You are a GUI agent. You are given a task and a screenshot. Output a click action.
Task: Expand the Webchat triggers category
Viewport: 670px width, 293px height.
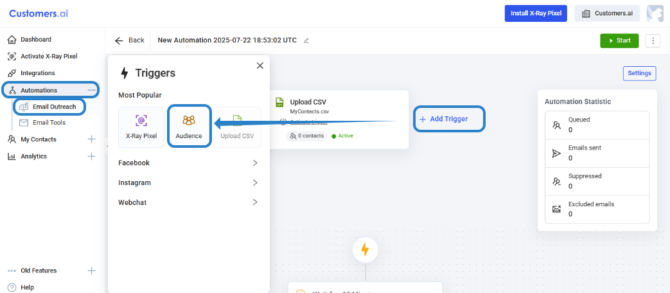188,202
